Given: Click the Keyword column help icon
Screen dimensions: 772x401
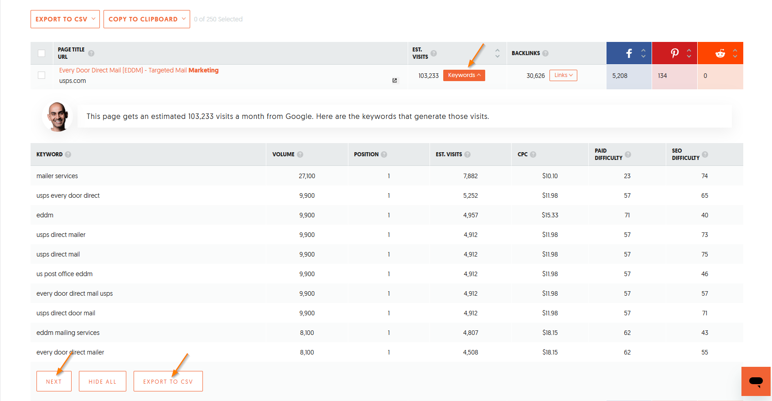Looking at the screenshot, I should [x=68, y=154].
